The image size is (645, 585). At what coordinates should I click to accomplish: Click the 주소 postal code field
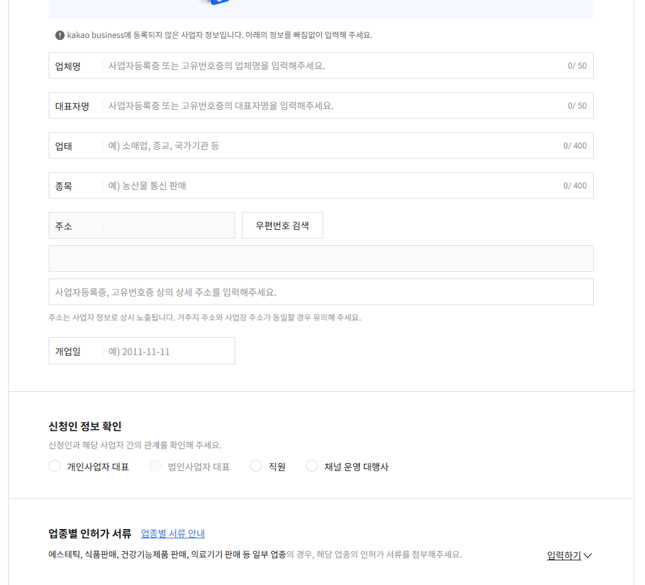142,225
